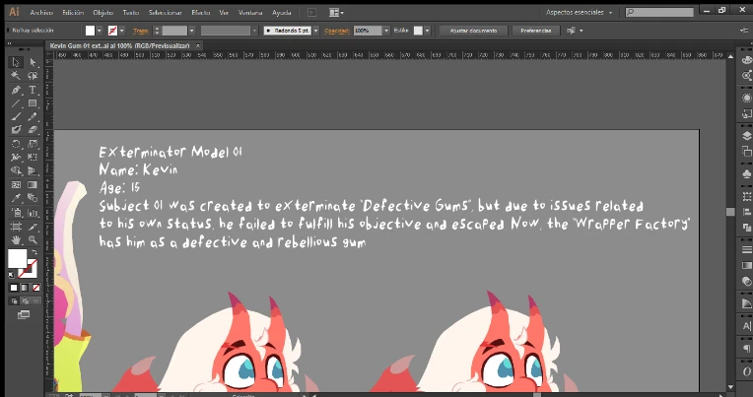Open opacity percentage dropdown arrow
Screen dimensions: 753x397
386,31
